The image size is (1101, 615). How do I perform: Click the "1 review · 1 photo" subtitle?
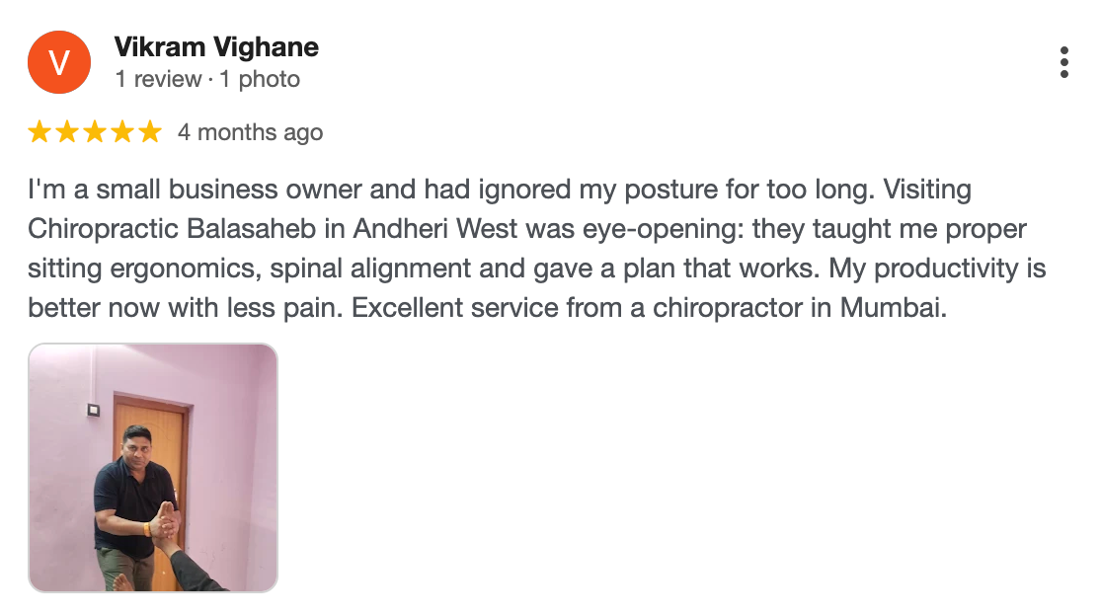(x=207, y=79)
